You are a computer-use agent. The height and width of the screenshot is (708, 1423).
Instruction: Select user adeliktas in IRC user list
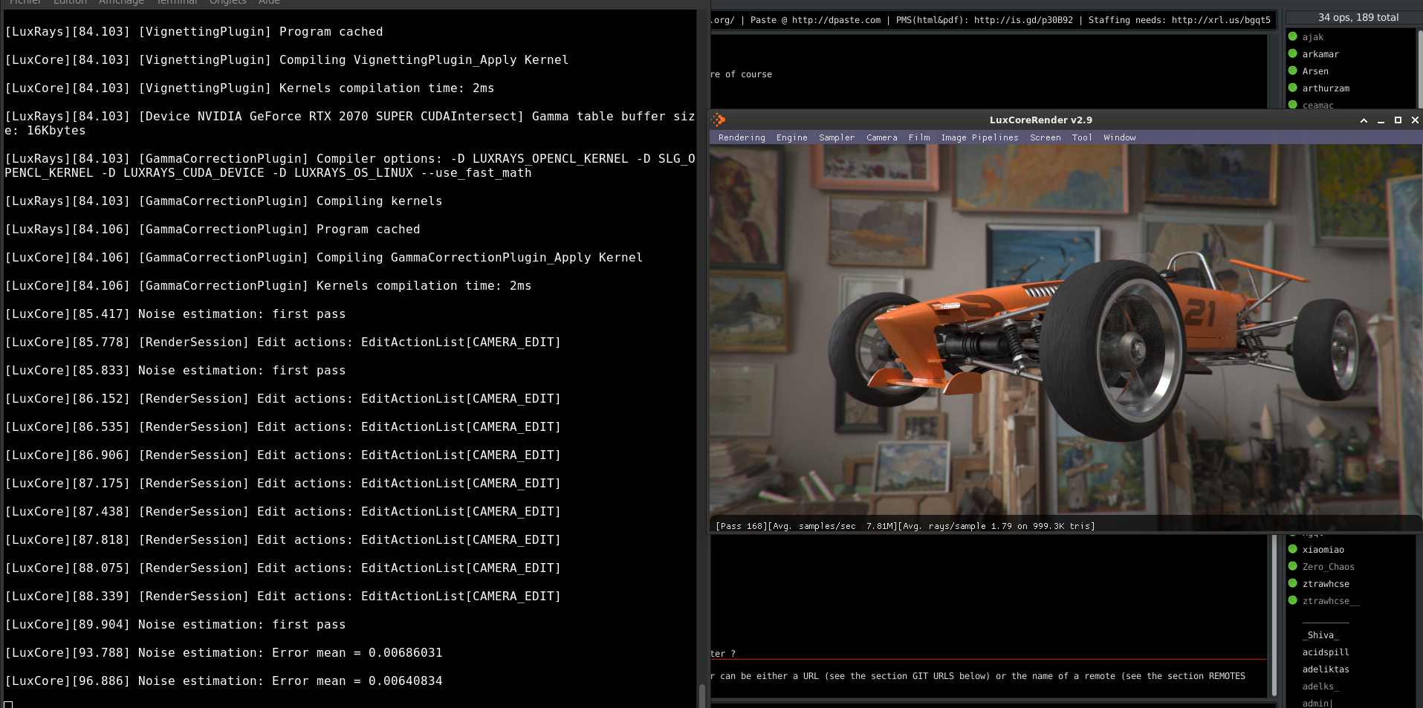click(1326, 669)
